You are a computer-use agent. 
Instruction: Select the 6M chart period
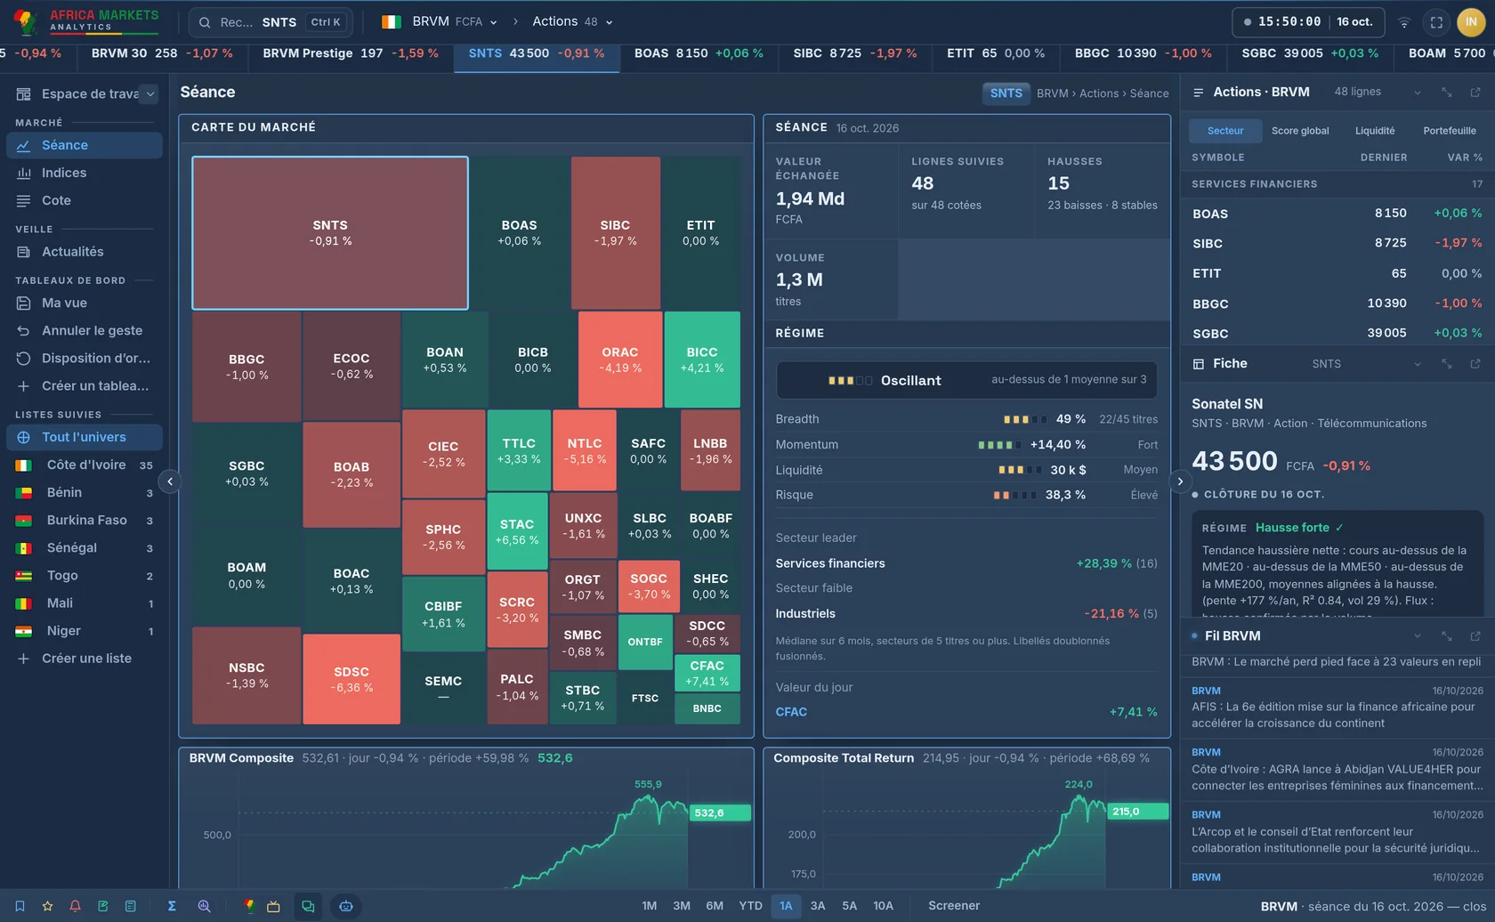pyautogui.click(x=715, y=906)
